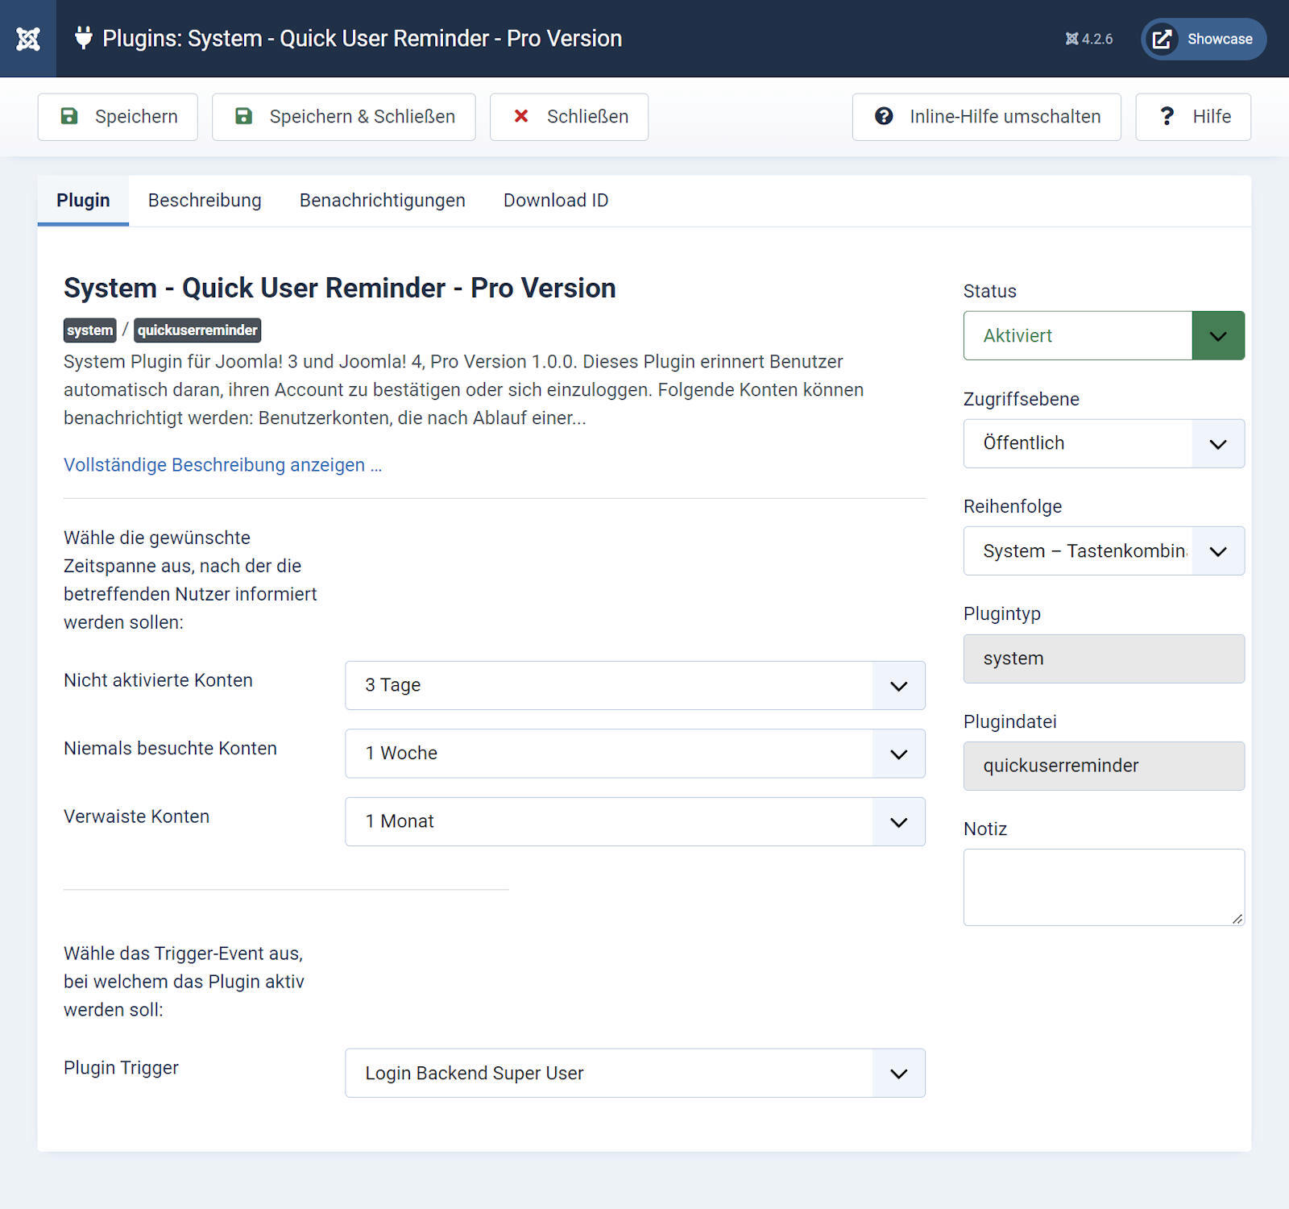The image size is (1289, 1209).
Task: Click Vollständige Beschreibung anzeigen link
Action: [222, 465]
